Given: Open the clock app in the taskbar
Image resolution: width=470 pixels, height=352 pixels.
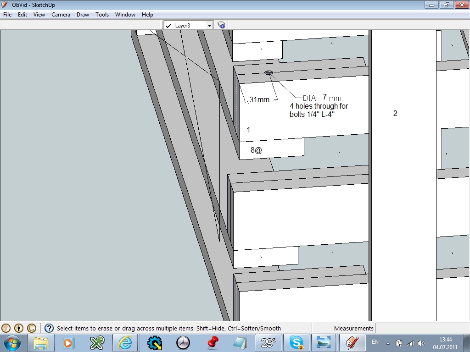Looking at the screenshot, I should [x=183, y=343].
